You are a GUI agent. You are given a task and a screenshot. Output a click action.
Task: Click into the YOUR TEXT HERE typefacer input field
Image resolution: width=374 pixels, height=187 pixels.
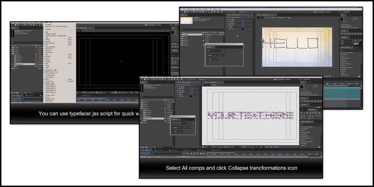click(179, 123)
